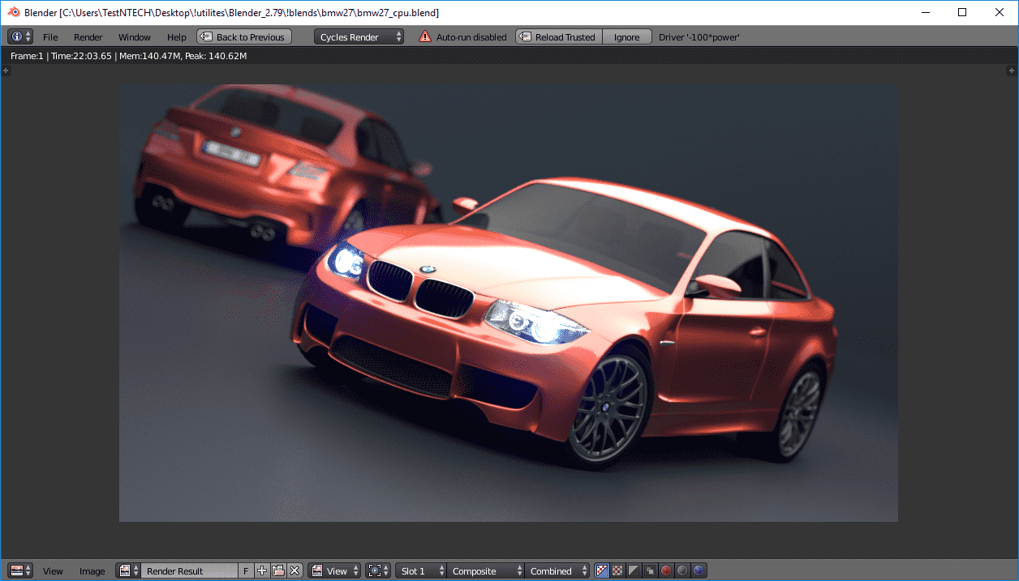Open the pivot point selector icon
1019x581 pixels.
coord(377,571)
